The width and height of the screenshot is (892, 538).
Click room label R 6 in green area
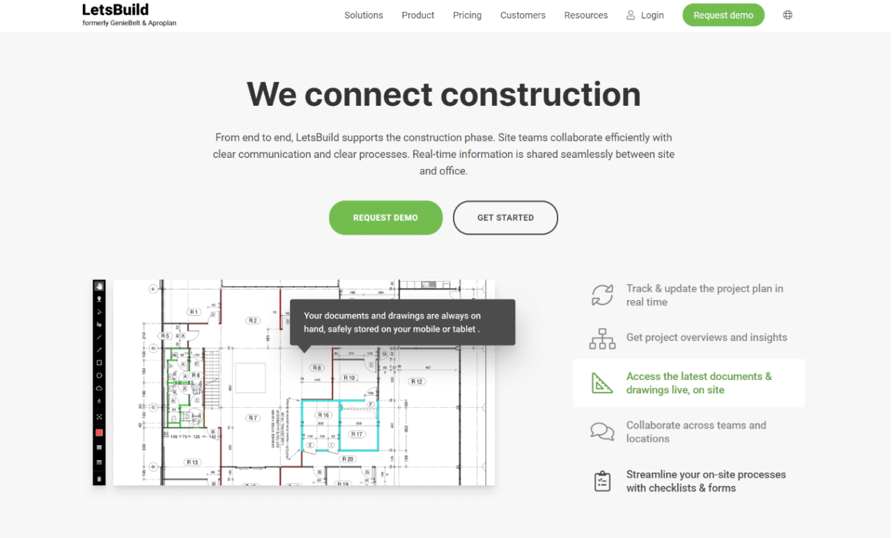click(x=195, y=375)
